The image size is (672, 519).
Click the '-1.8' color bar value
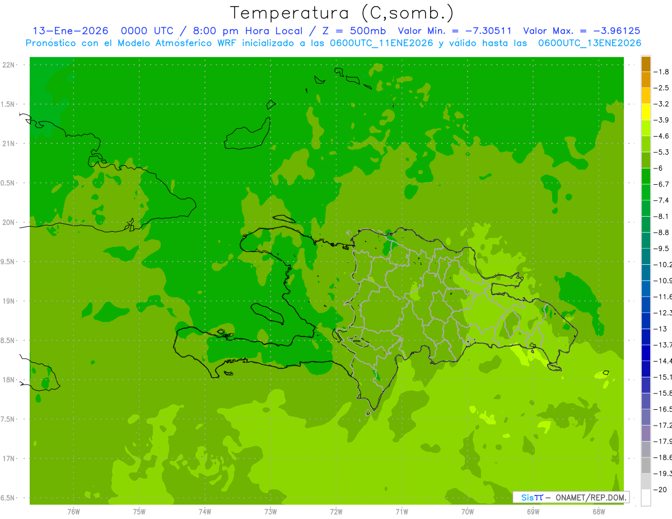662,72
